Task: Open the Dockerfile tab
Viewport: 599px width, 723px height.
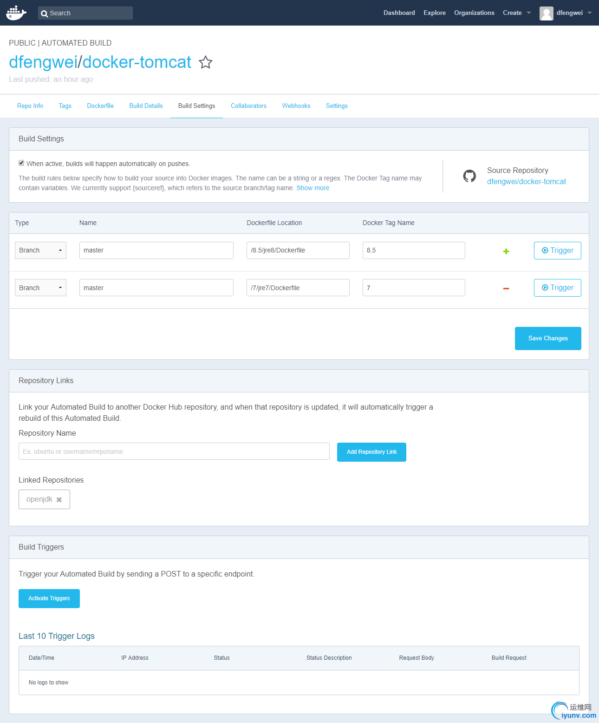Action: pos(100,106)
